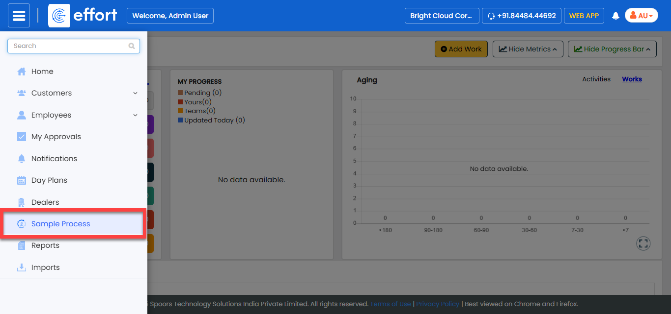The height and width of the screenshot is (314, 671).
Task: Expand the Customers submenu chevron
Action: coord(135,93)
